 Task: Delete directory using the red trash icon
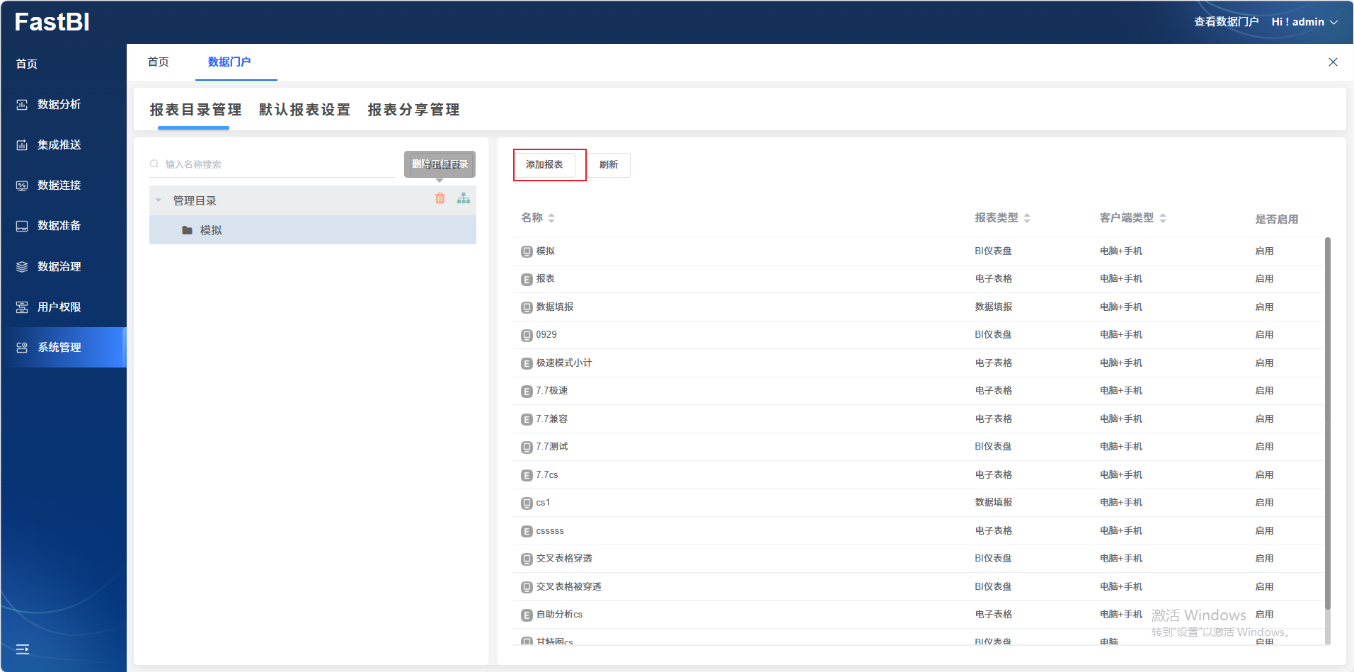click(x=440, y=198)
